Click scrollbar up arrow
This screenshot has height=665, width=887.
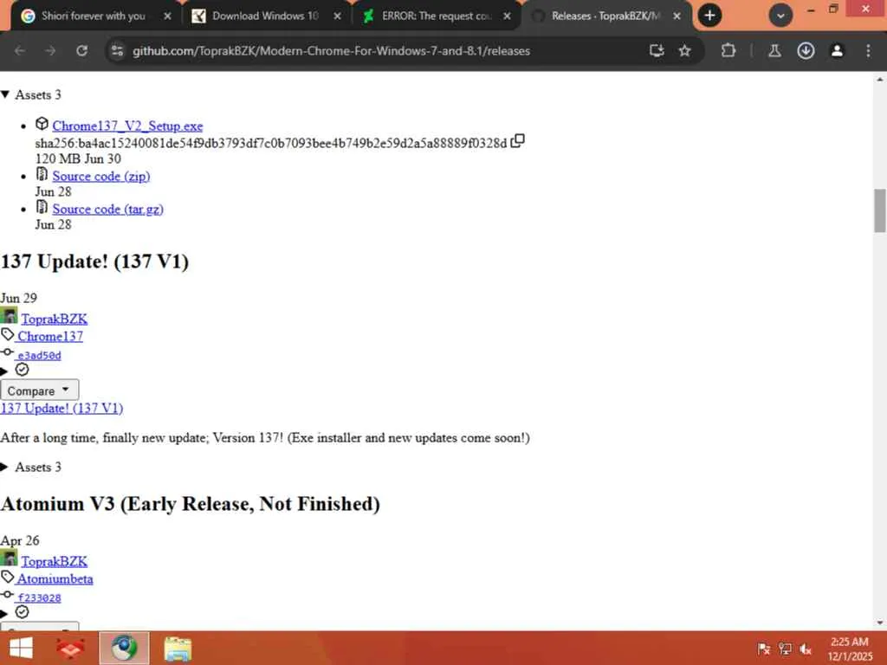tap(880, 80)
